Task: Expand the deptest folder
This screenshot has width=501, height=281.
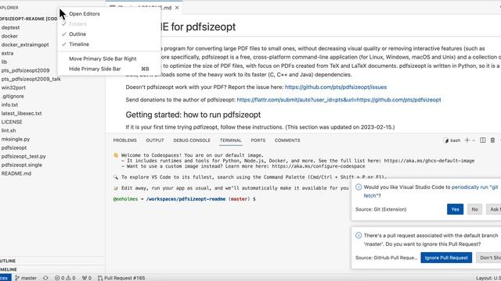Action: point(10,28)
